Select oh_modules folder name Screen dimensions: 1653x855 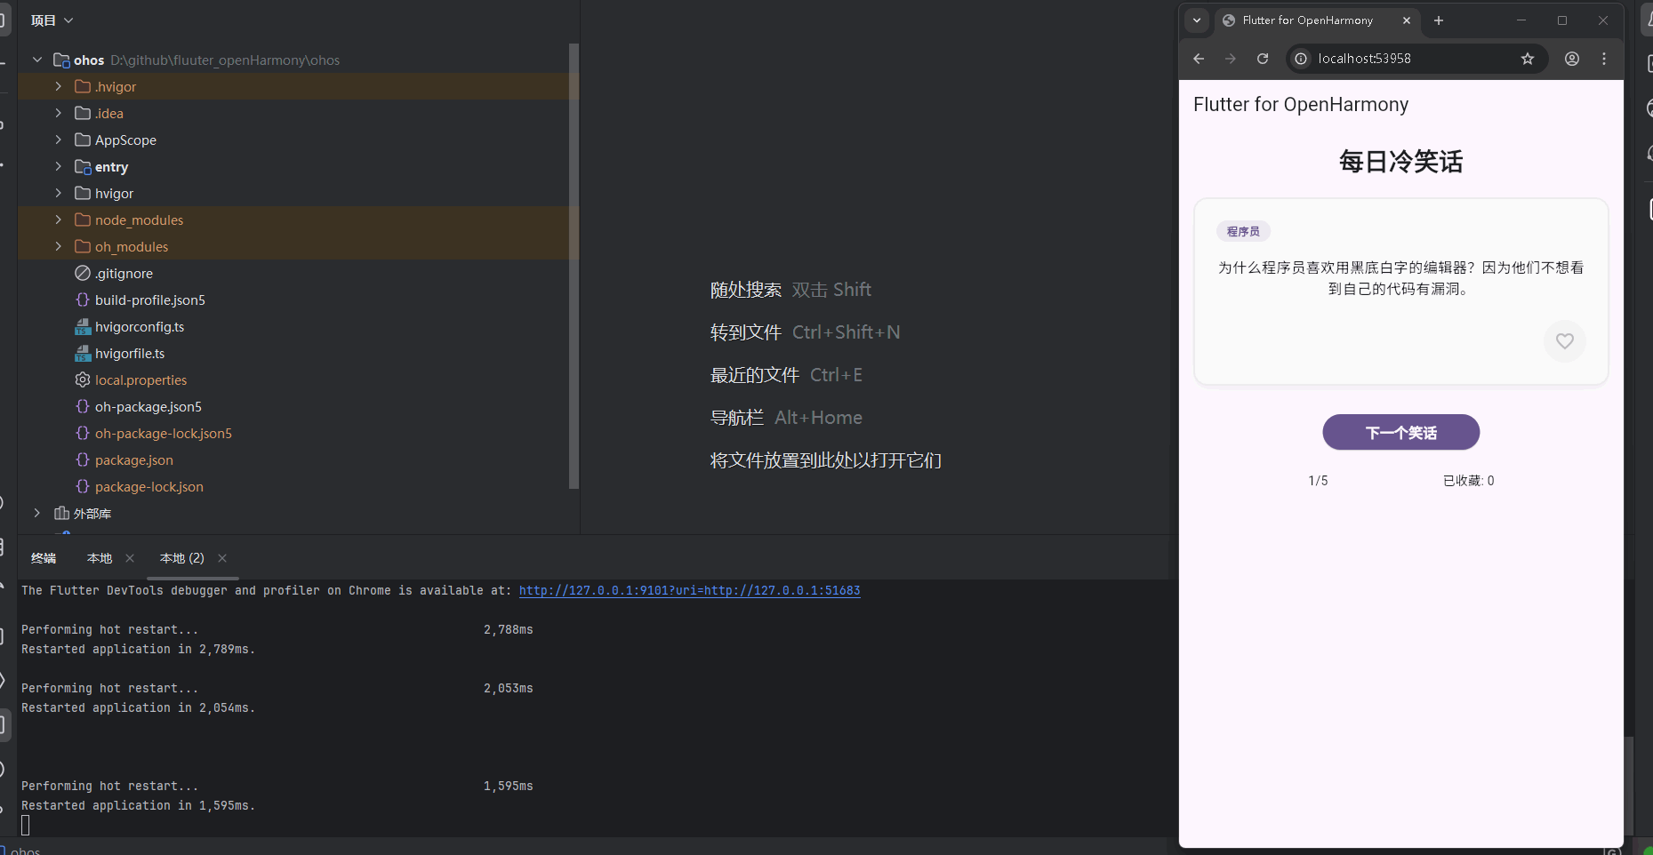(x=132, y=246)
